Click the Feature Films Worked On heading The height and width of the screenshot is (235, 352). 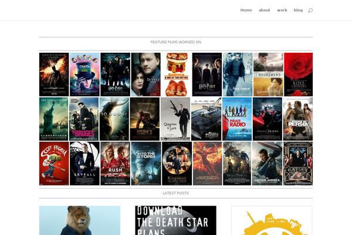click(x=176, y=42)
